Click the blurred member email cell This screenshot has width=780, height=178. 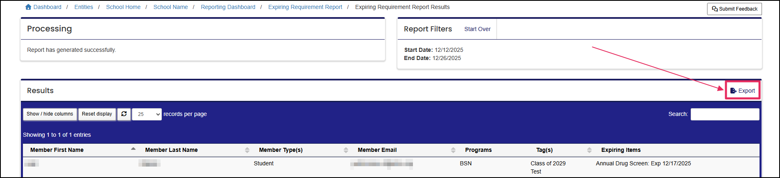point(381,164)
